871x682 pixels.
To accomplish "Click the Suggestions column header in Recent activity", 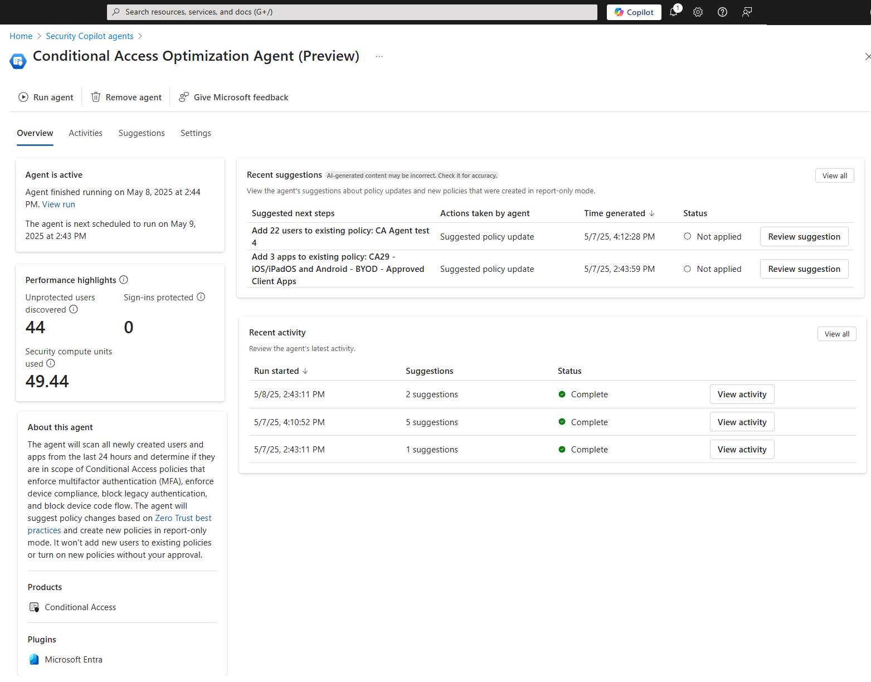I will [430, 371].
